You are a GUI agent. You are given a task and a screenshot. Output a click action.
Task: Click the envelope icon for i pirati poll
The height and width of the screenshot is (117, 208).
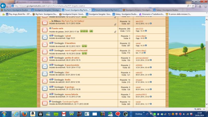[45, 37]
